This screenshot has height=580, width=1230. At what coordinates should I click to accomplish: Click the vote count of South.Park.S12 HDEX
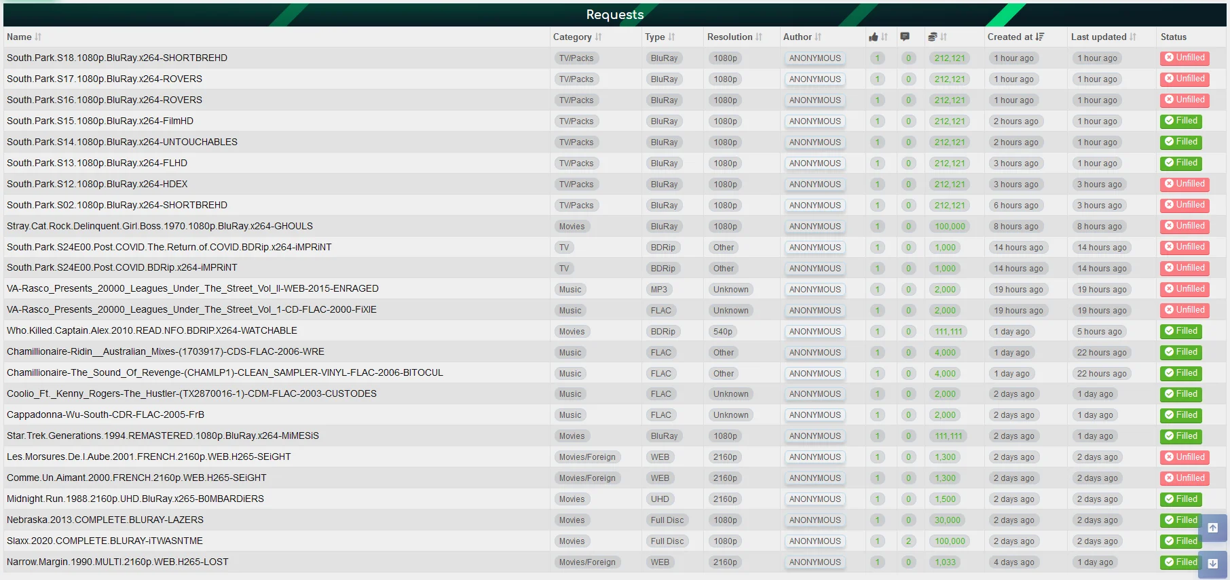[x=877, y=185]
